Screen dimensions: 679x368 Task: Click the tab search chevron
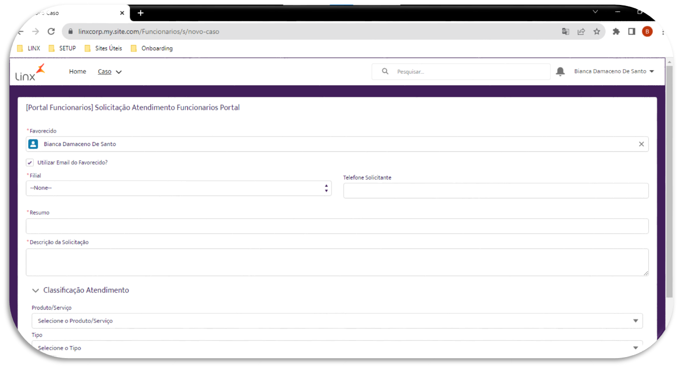pos(595,11)
